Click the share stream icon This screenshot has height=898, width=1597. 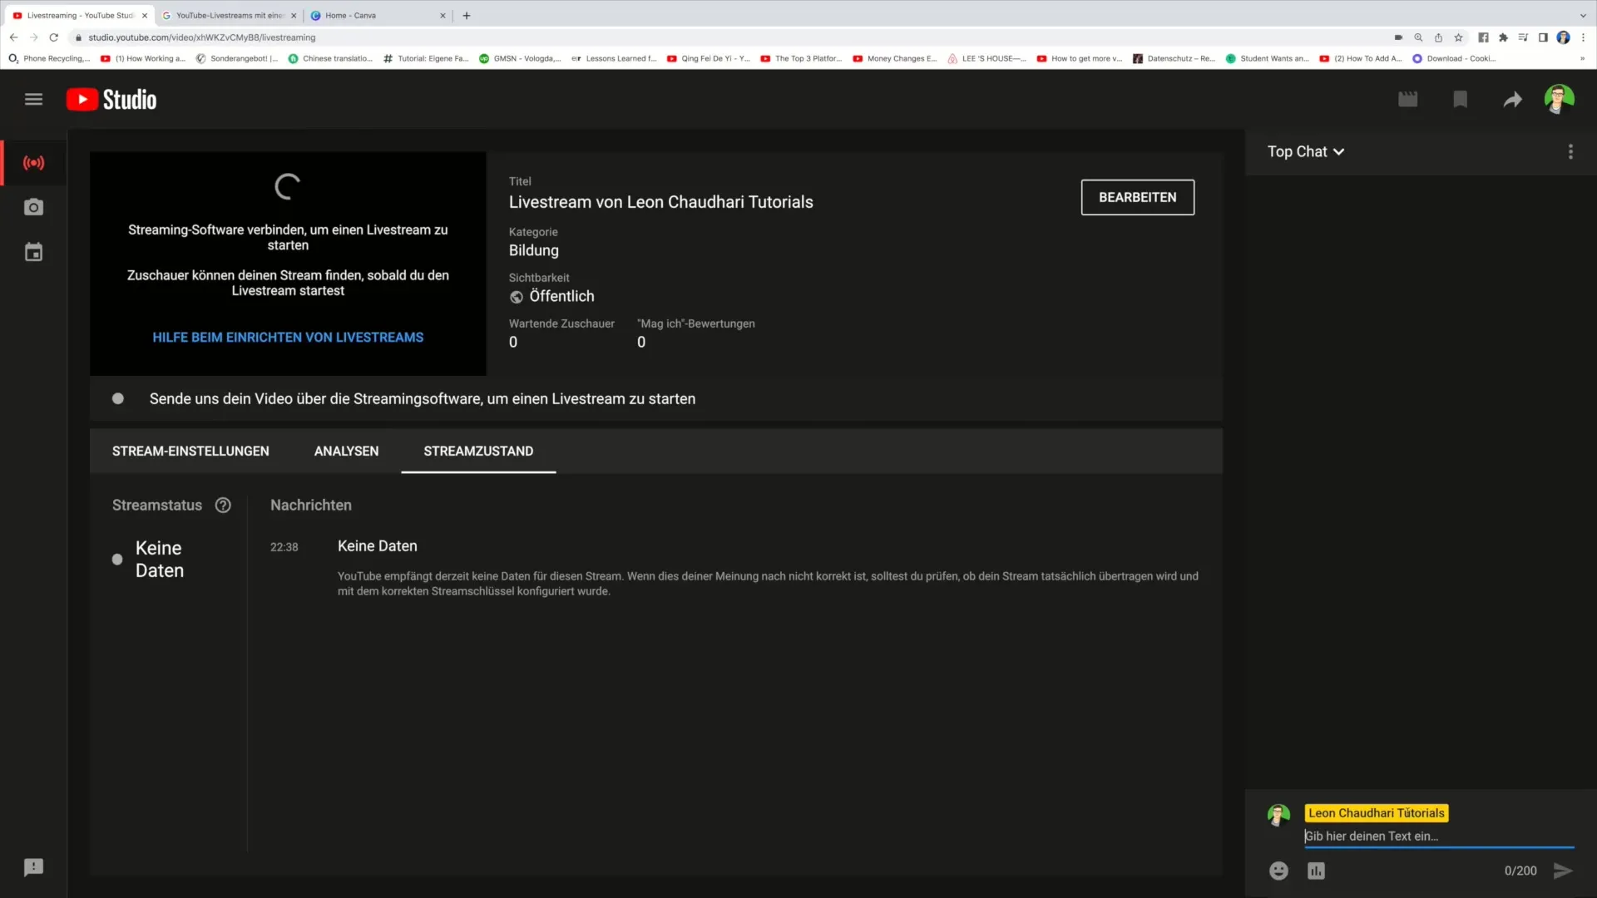(x=1511, y=100)
